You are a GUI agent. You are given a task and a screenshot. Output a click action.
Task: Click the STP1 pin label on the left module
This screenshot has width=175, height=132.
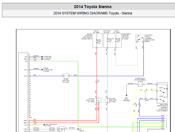[x=25, y=76]
